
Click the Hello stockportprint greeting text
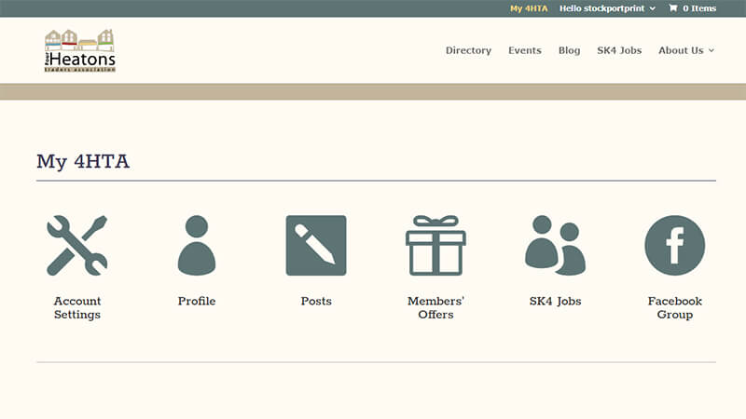pyautogui.click(x=601, y=8)
